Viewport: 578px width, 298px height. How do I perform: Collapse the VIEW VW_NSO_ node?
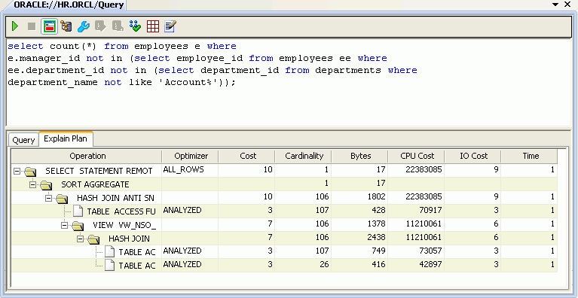65,225
